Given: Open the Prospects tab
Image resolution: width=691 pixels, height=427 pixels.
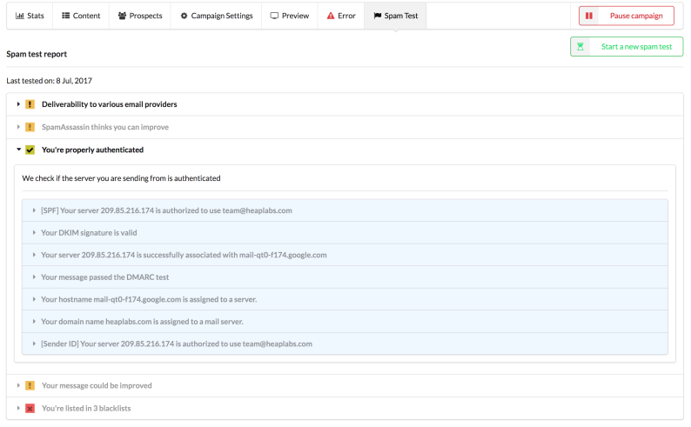Looking at the screenshot, I should tap(140, 16).
